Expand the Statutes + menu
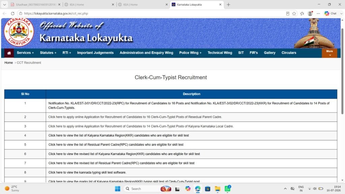 click(x=48, y=53)
